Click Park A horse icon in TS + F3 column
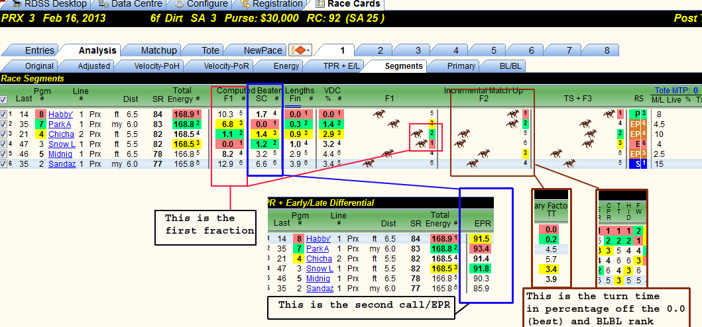This screenshot has width=702, height=327. coord(585,124)
